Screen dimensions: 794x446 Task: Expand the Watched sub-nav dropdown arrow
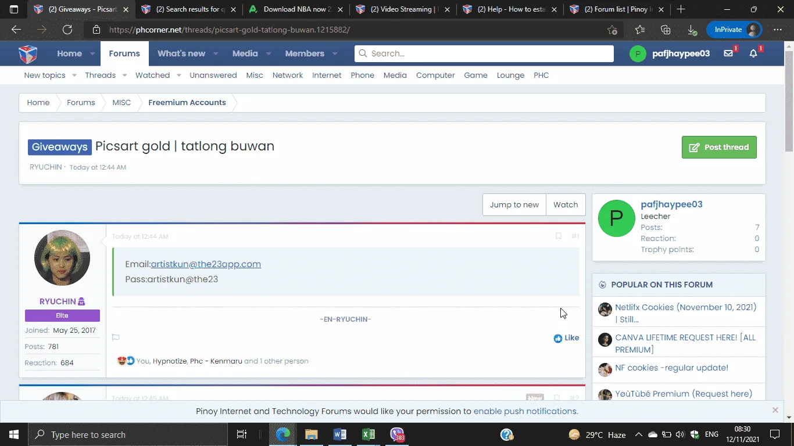178,75
